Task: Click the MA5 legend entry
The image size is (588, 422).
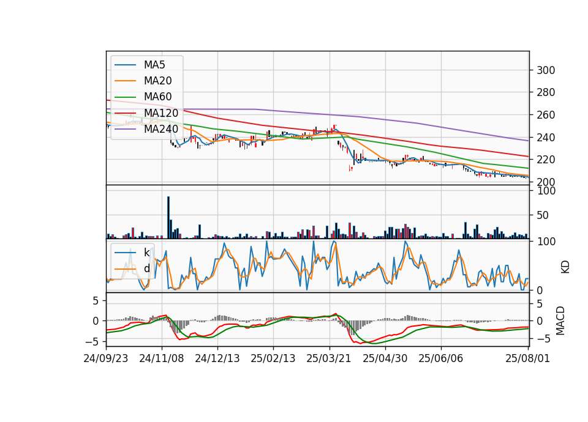Action: pos(140,65)
